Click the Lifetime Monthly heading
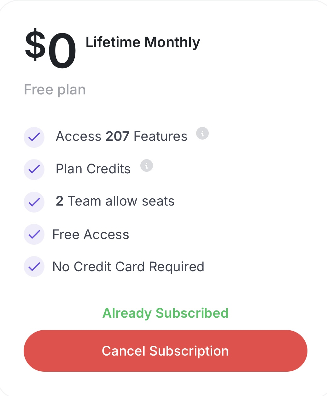The height and width of the screenshot is (396, 327). click(x=143, y=42)
